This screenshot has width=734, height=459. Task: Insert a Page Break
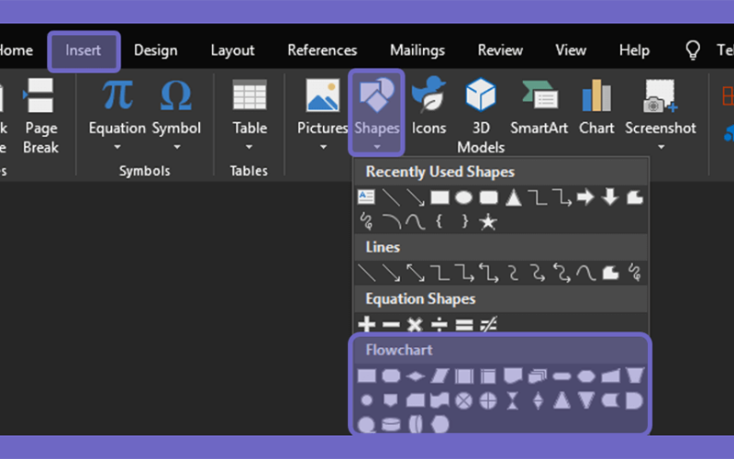pyautogui.click(x=40, y=117)
